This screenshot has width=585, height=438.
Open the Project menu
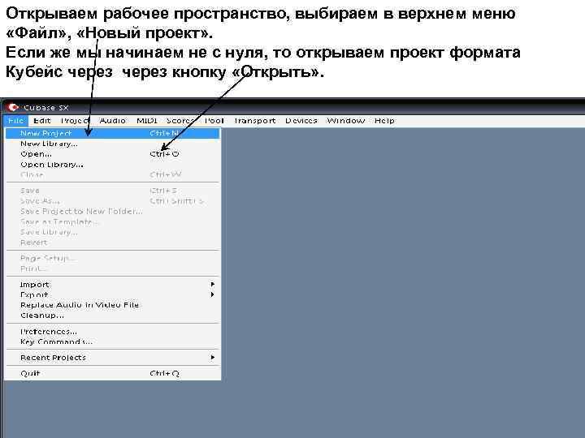click(x=76, y=121)
